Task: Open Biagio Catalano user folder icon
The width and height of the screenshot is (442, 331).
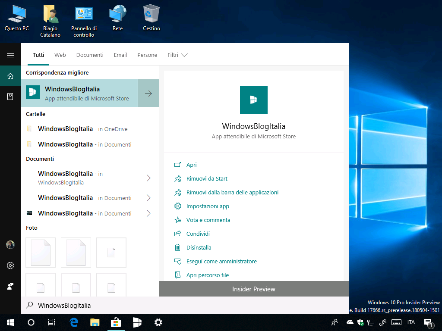Action: (x=50, y=22)
